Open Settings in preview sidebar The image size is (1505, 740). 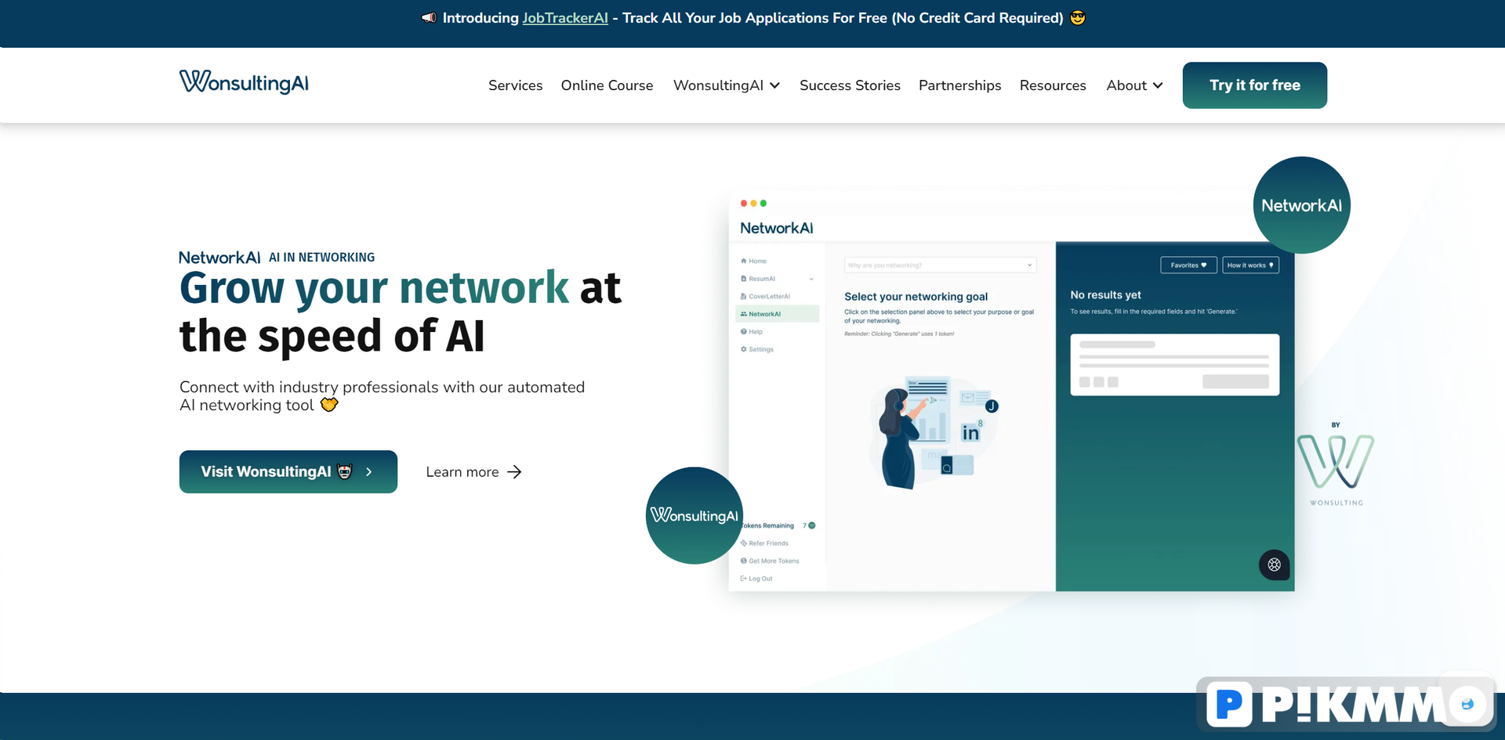pyautogui.click(x=757, y=349)
